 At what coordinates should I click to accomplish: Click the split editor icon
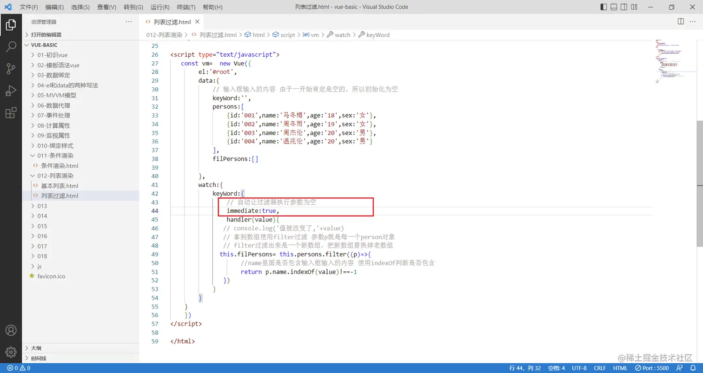point(681,22)
